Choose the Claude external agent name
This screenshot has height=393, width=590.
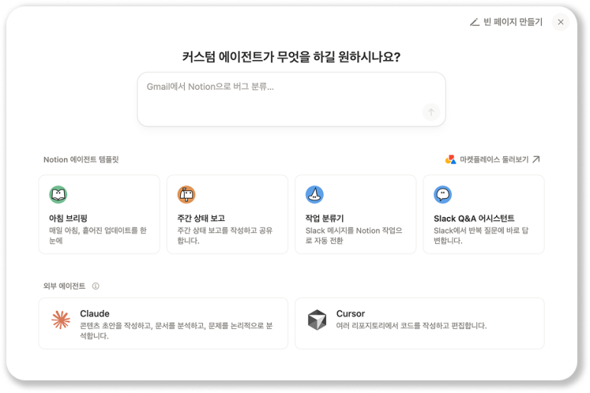tap(95, 314)
